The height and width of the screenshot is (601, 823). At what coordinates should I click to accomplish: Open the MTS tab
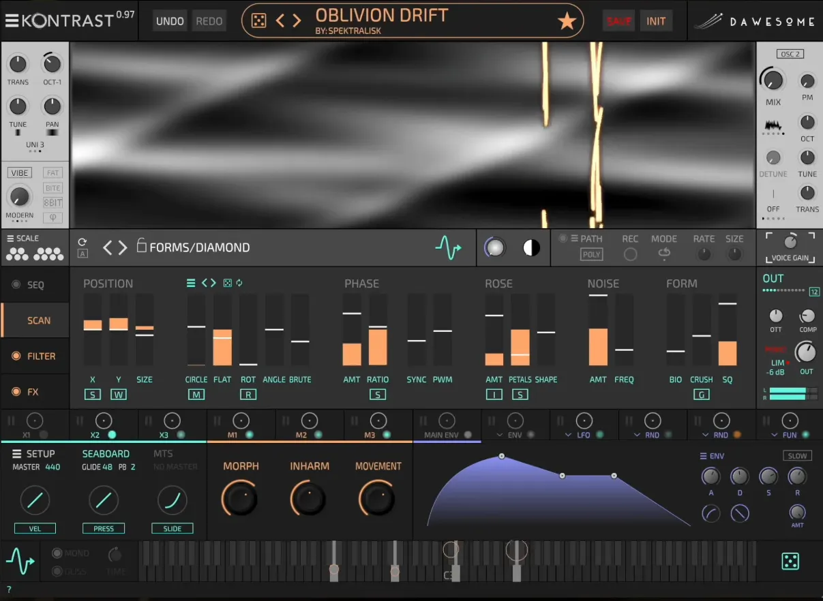tap(163, 454)
